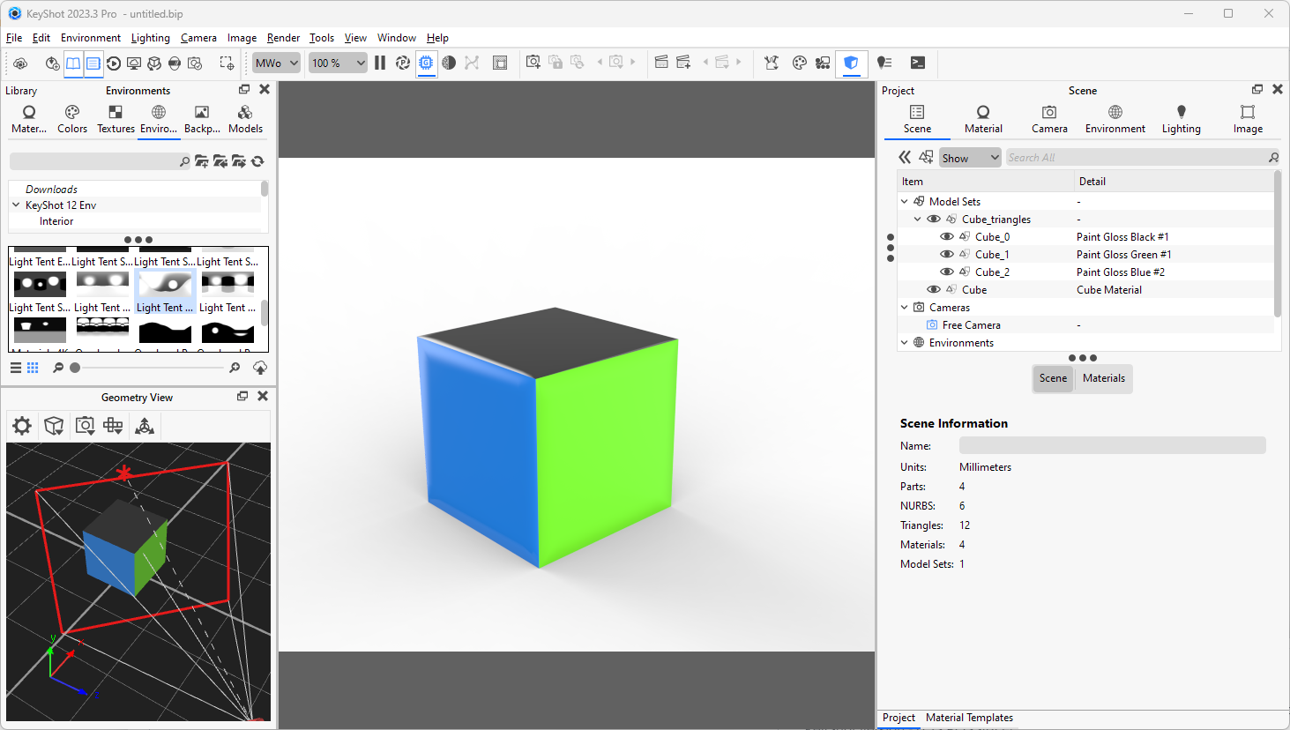The image size is (1290, 730).
Task: Switch to Library Colors tab
Action: click(72, 120)
